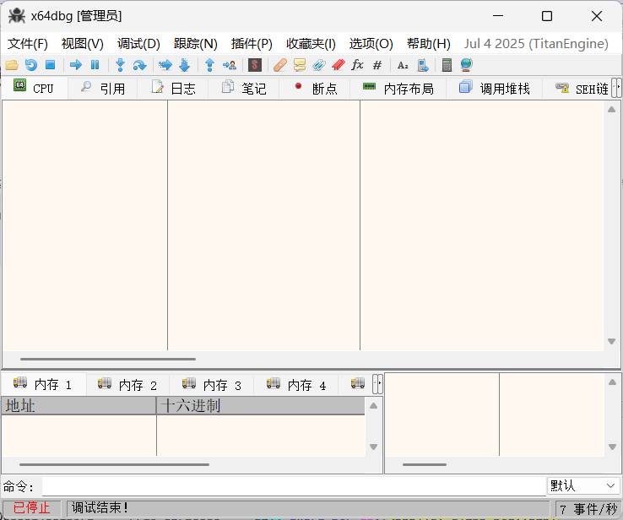Click the 事件/秒 status bar entry
This screenshot has width=623, height=520.
tap(588, 508)
